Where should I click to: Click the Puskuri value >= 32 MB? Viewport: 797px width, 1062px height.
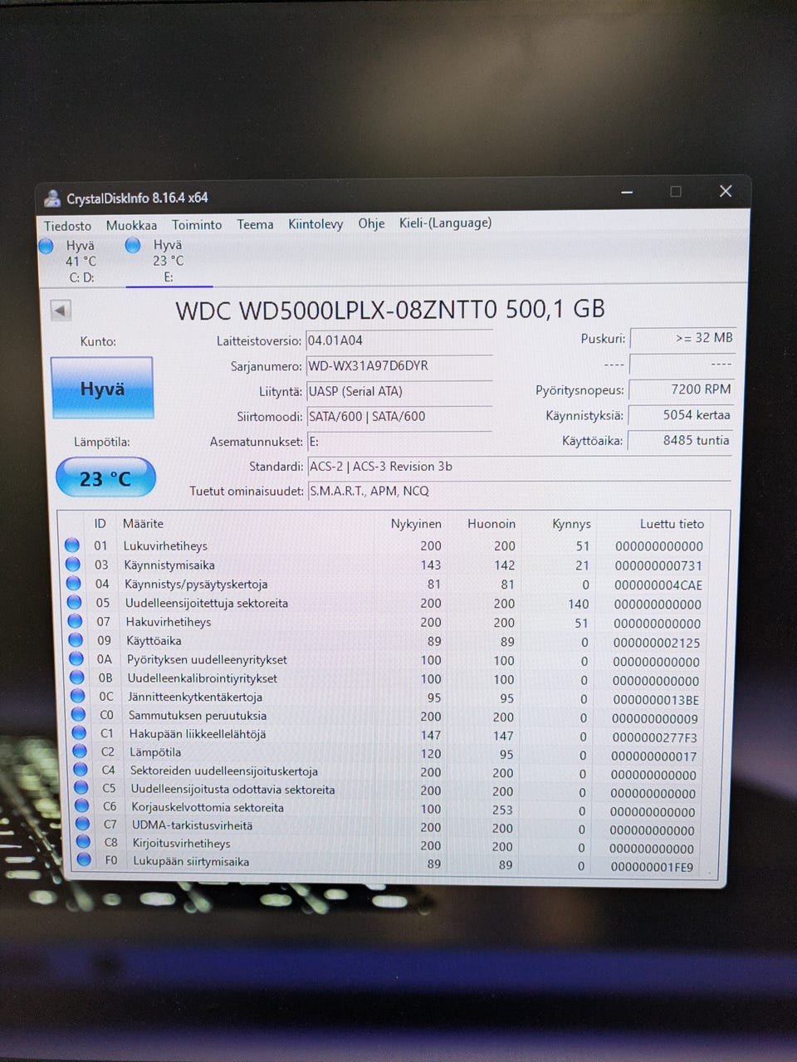click(x=682, y=338)
